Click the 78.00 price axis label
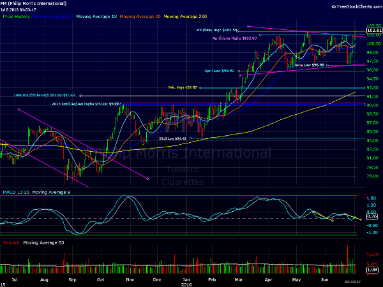Image resolution: width=383 pixels, height=287 pixels. 373,176
